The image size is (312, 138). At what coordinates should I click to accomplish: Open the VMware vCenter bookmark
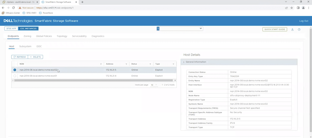point(11,13)
